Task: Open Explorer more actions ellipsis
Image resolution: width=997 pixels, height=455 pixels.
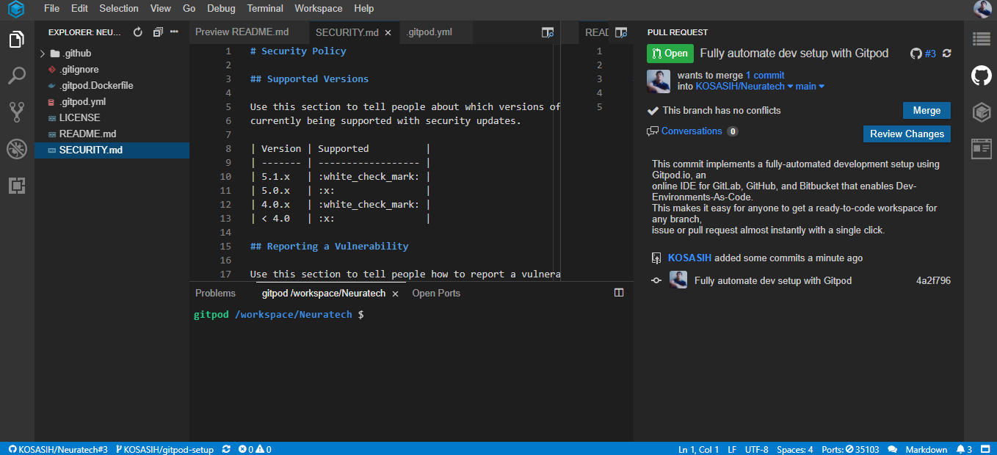Action: 175,32
